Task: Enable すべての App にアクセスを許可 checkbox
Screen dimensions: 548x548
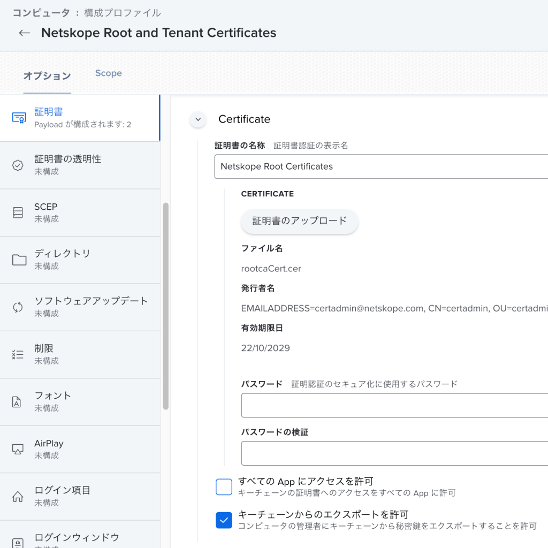Action: point(224,487)
